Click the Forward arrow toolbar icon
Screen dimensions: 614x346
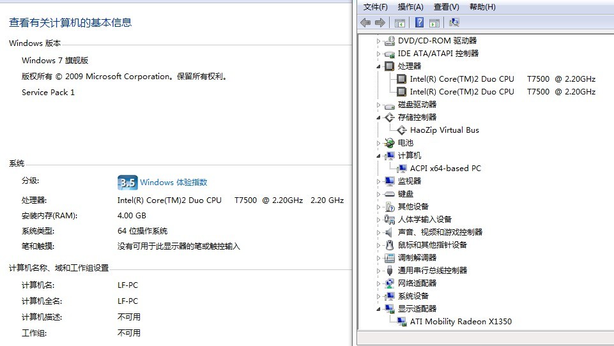(x=380, y=23)
